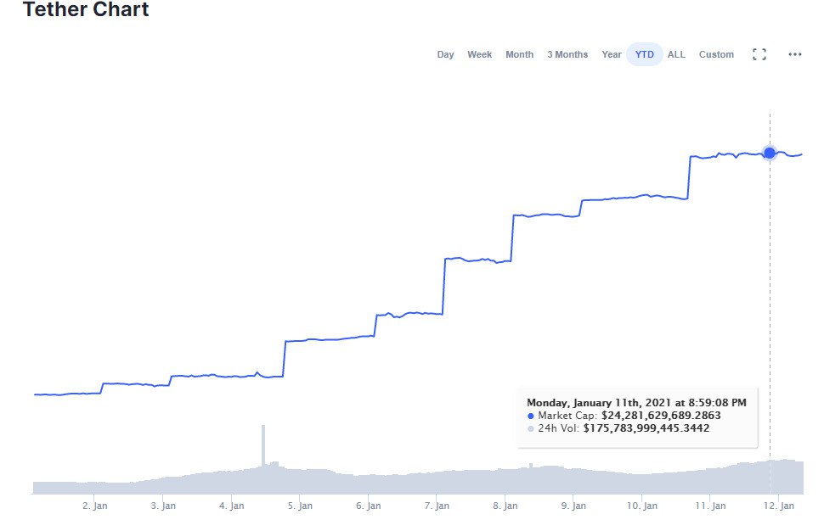Click the 11. Jan axis label
This screenshot has height=531, width=824.
710,506
